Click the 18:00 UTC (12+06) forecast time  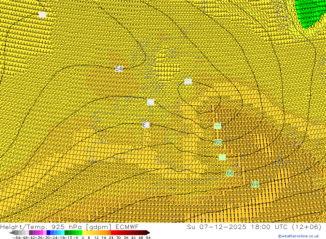286,227
